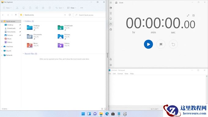
Task: Select the Stopwatch icon in Clock sidebar
Action: 111,24
